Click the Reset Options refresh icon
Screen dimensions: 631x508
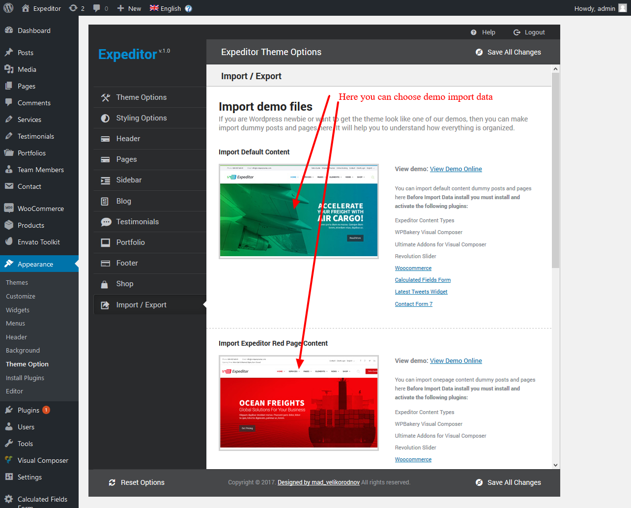(x=112, y=482)
